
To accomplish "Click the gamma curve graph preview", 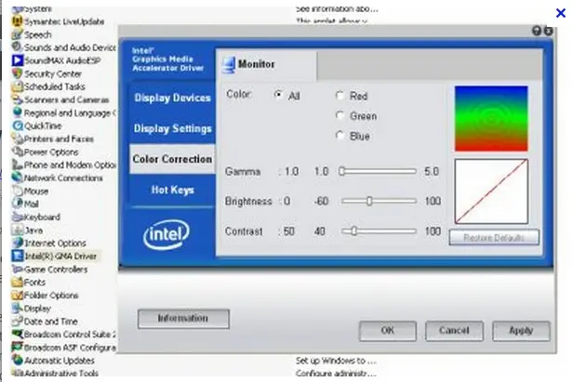I will [491, 191].
